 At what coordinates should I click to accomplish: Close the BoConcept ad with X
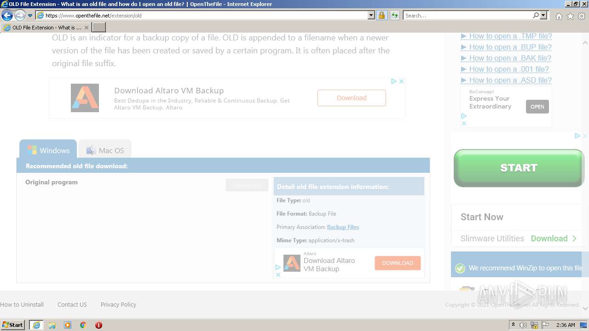click(464, 123)
